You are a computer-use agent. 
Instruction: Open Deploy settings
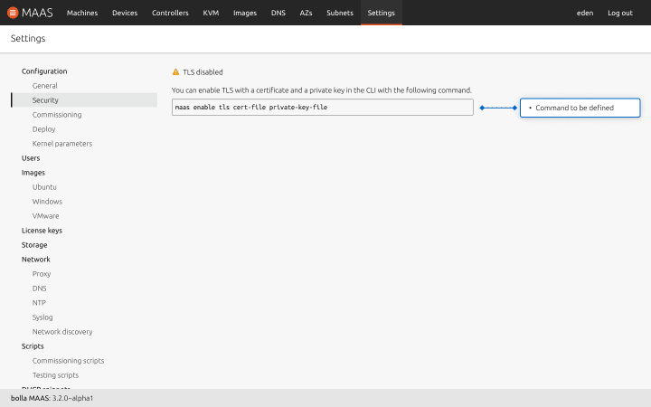(44, 129)
